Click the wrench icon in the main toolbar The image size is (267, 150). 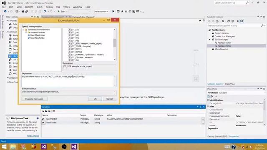point(122,11)
